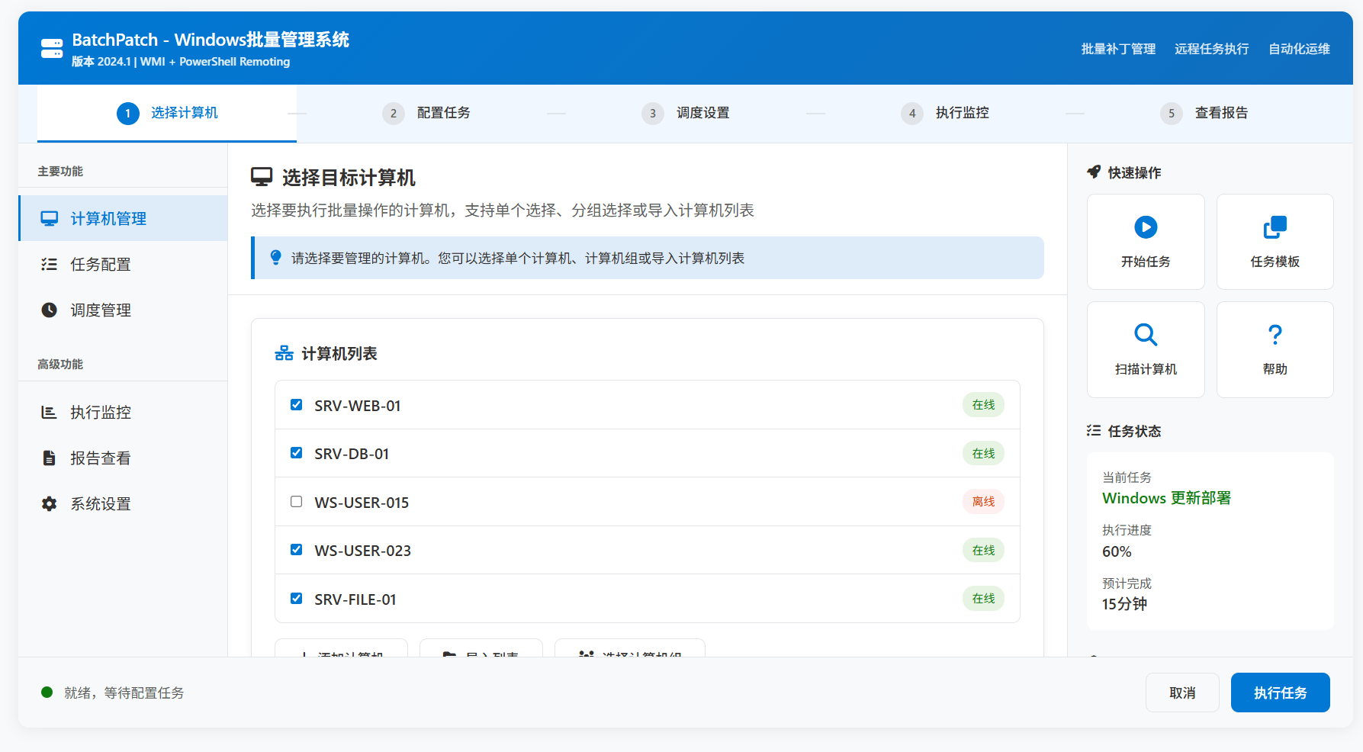Viewport: 1363px width, 752px height.
Task: Select step 1 选择计算机 tab
Action: pos(167,114)
